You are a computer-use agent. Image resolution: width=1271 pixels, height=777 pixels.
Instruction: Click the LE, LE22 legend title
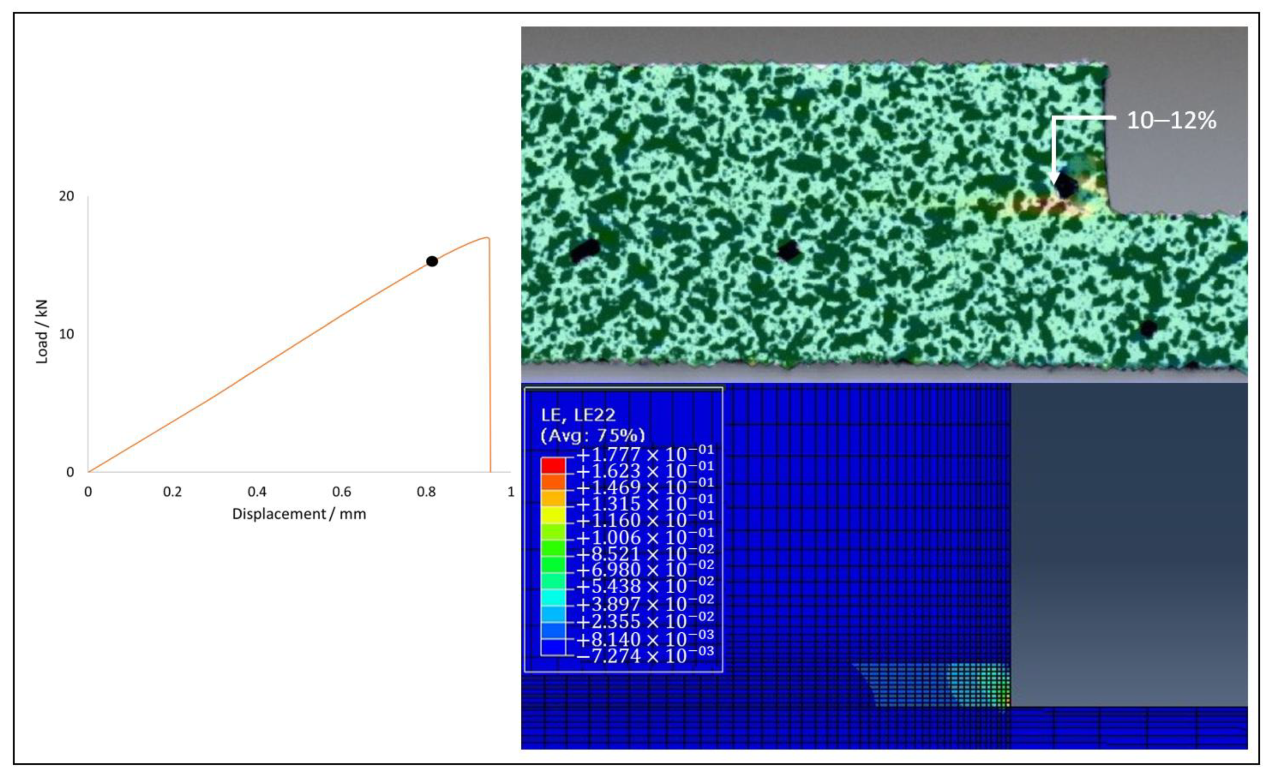point(578,415)
